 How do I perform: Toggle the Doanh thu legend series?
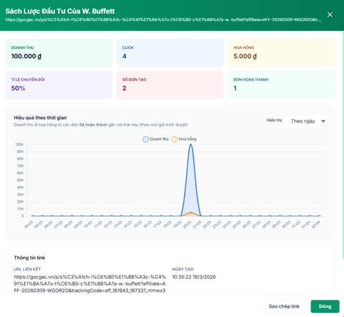coord(156,139)
